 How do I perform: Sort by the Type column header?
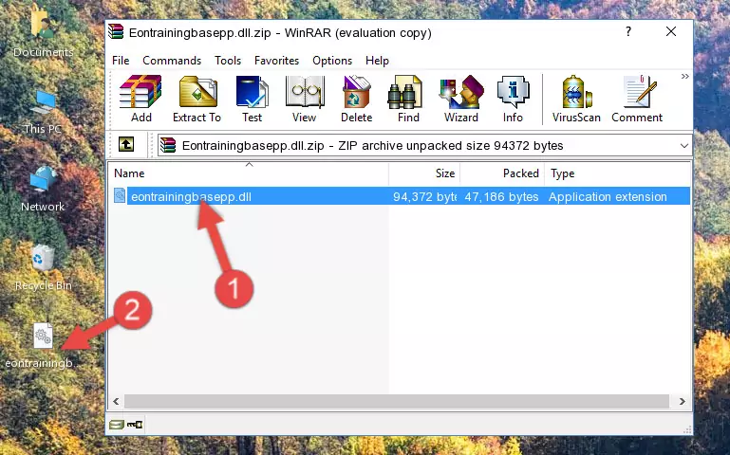pos(617,173)
